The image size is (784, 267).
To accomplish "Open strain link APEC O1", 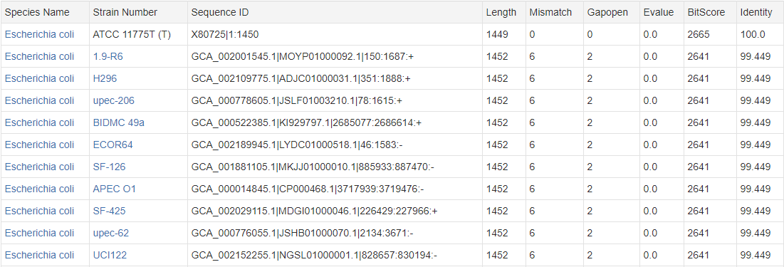I will coord(115,189).
